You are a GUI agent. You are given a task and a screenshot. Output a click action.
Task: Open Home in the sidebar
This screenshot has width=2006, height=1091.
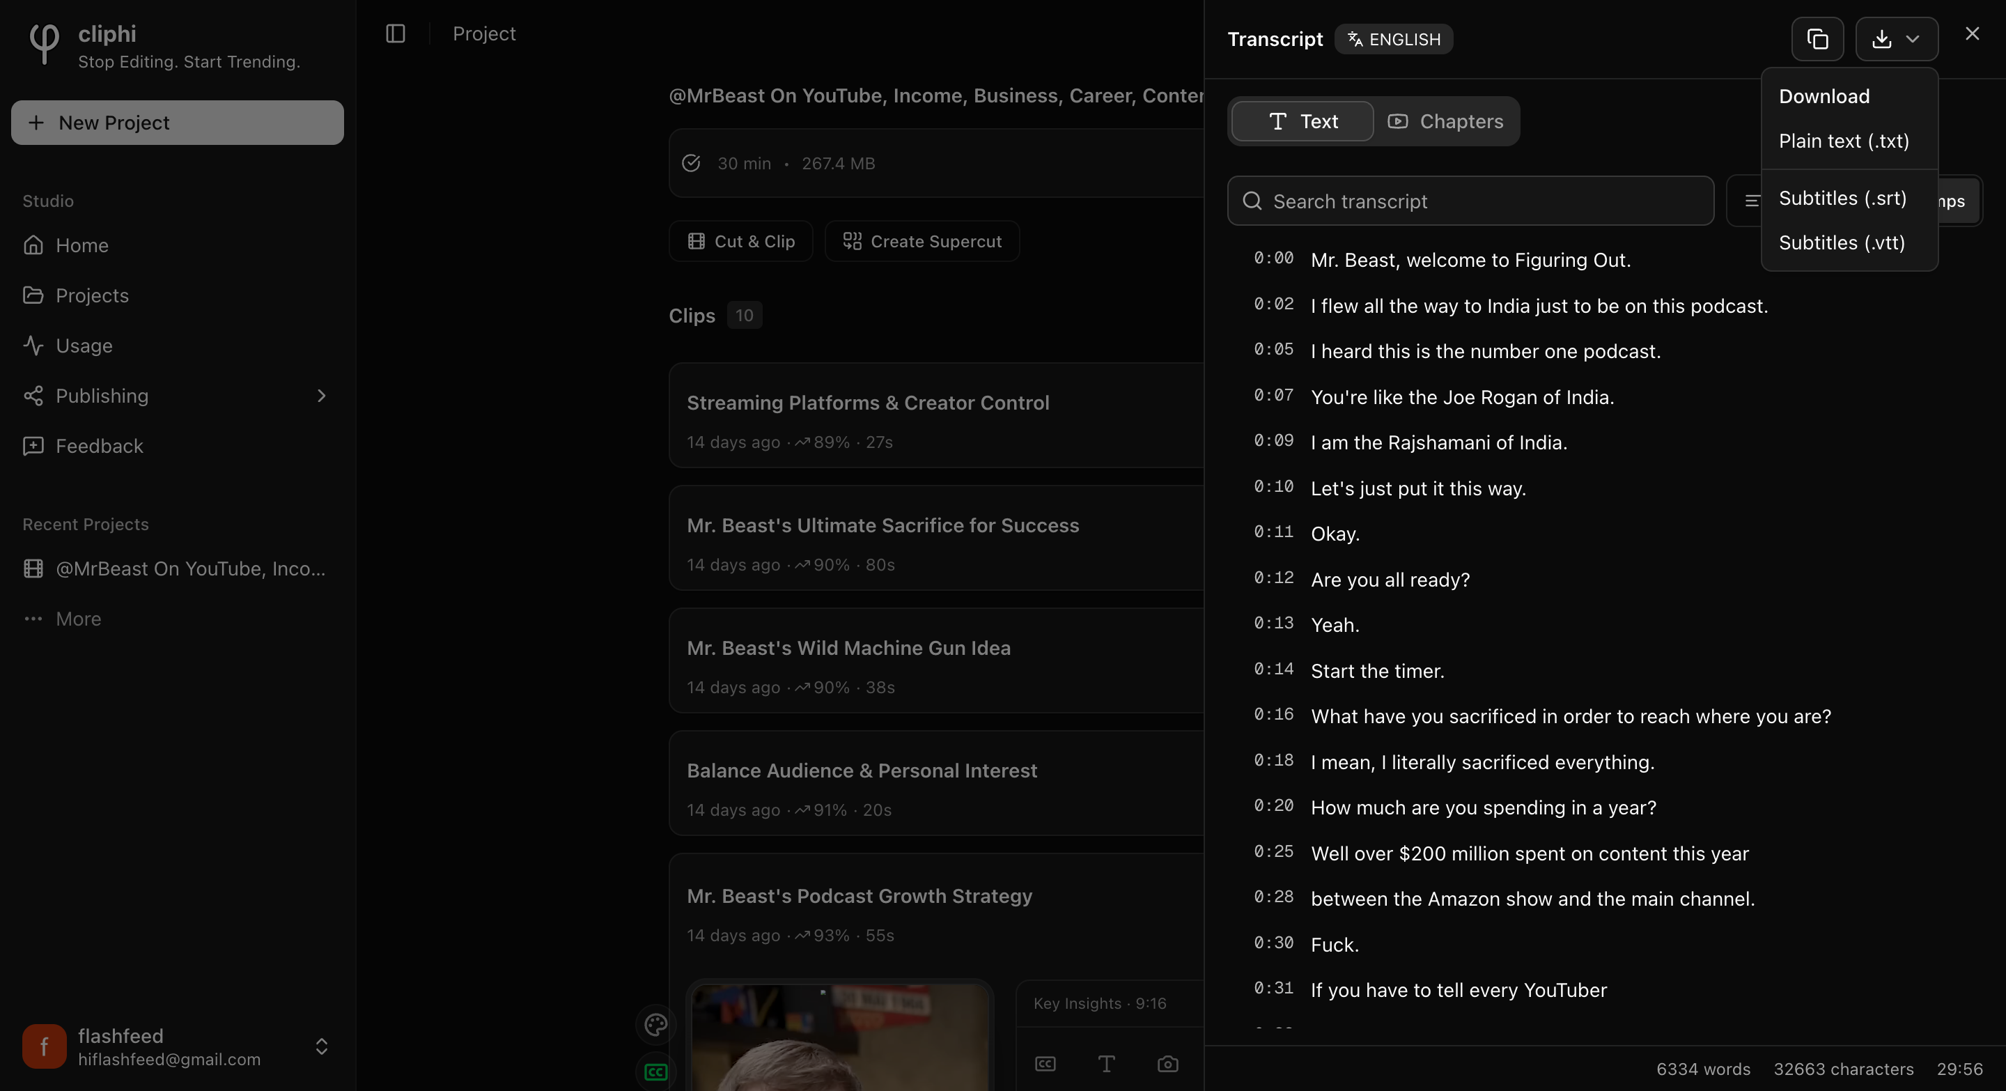point(177,245)
